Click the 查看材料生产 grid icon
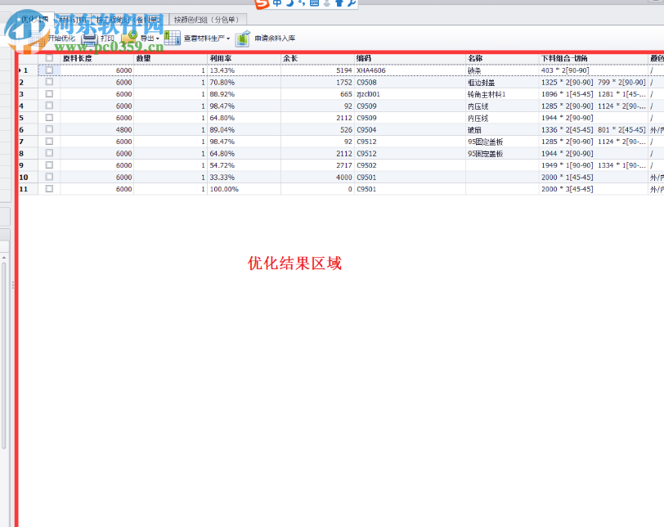Screen dimensions: 664x527 click(x=173, y=37)
